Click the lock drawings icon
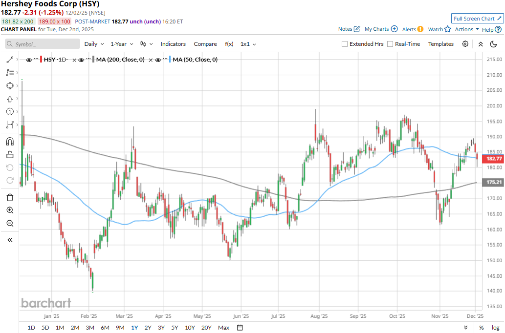The image size is (505, 333). pos(10,155)
